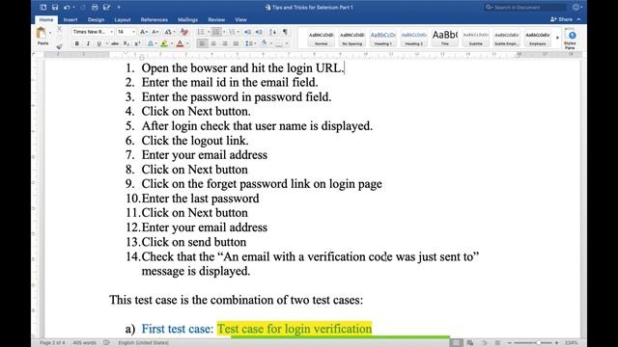Paste clipboard contents with the Paste button

tap(42, 37)
